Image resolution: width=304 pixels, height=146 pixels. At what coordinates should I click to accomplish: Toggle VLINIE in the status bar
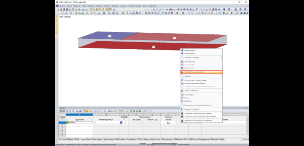point(170,144)
